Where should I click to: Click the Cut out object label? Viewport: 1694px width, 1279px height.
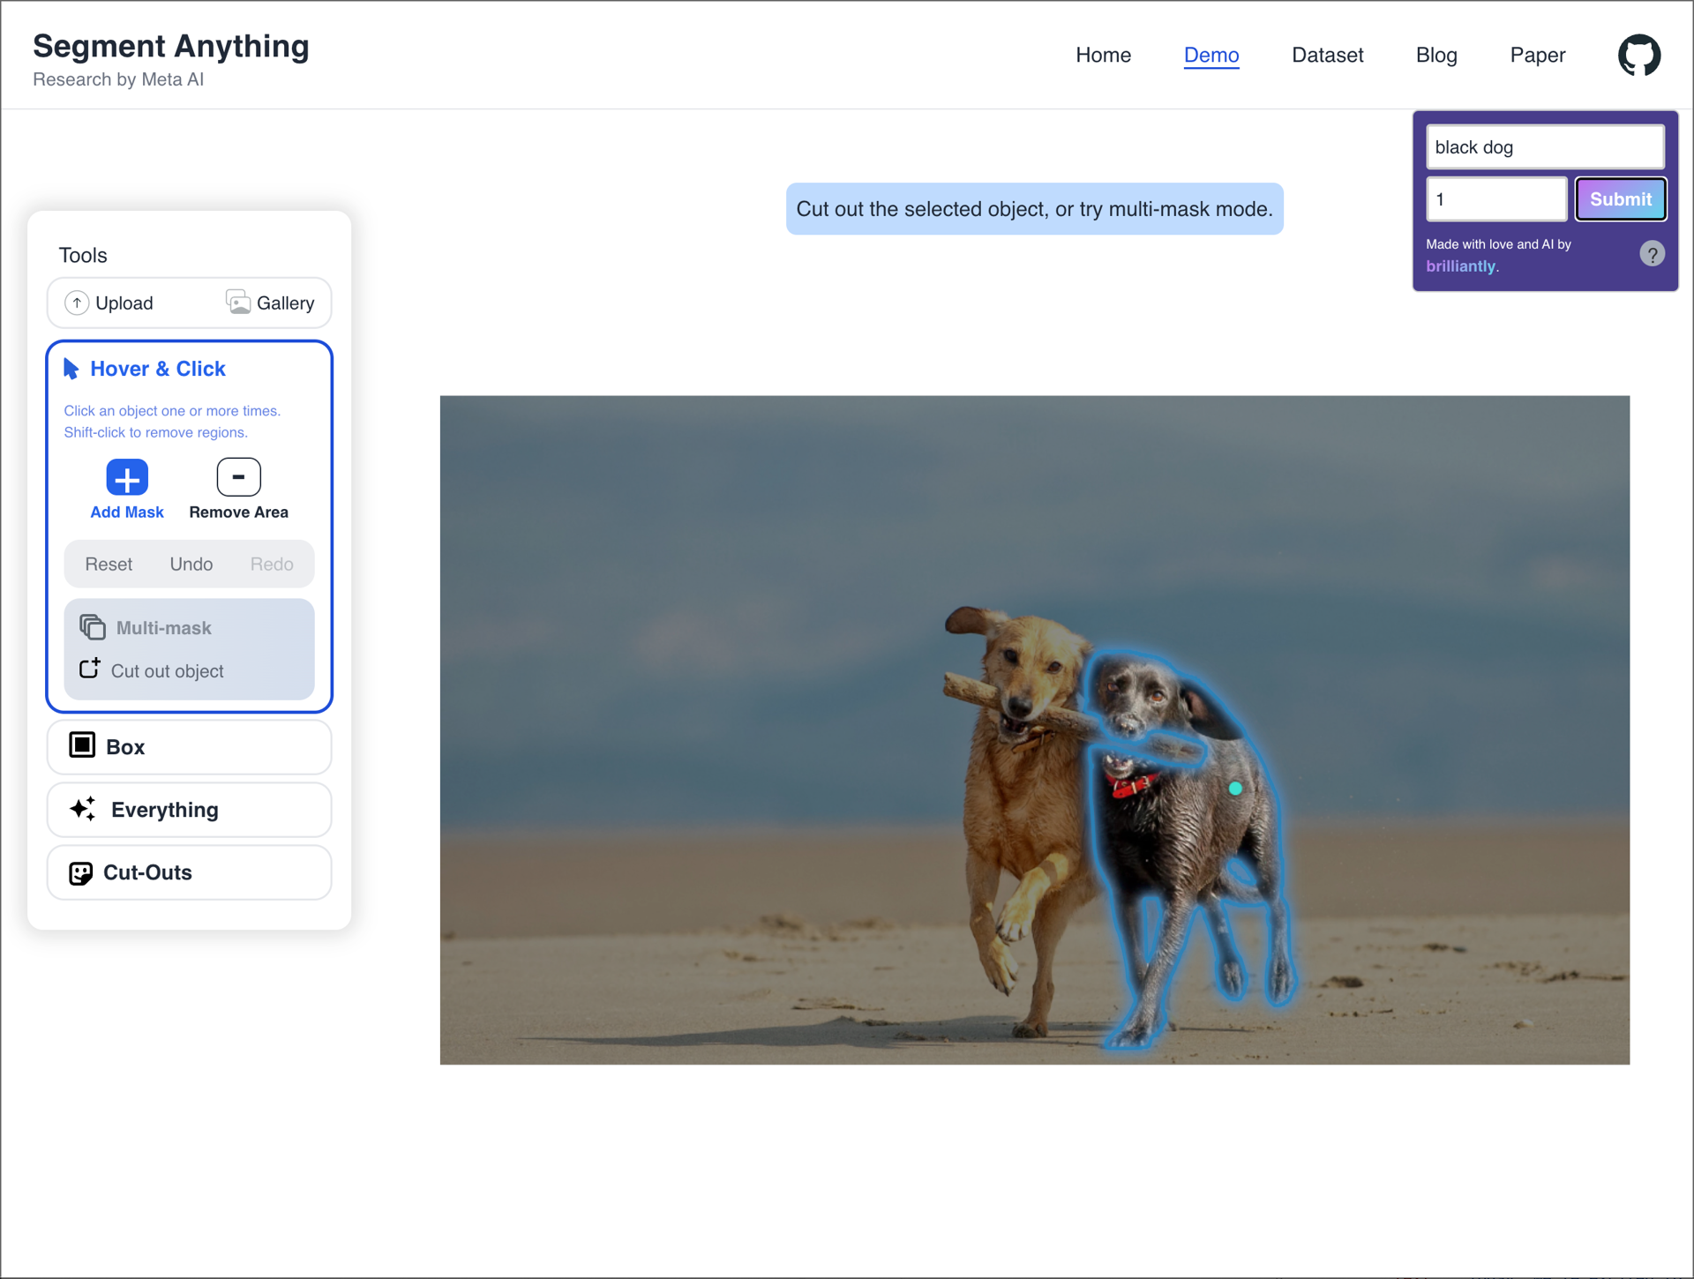click(x=168, y=671)
